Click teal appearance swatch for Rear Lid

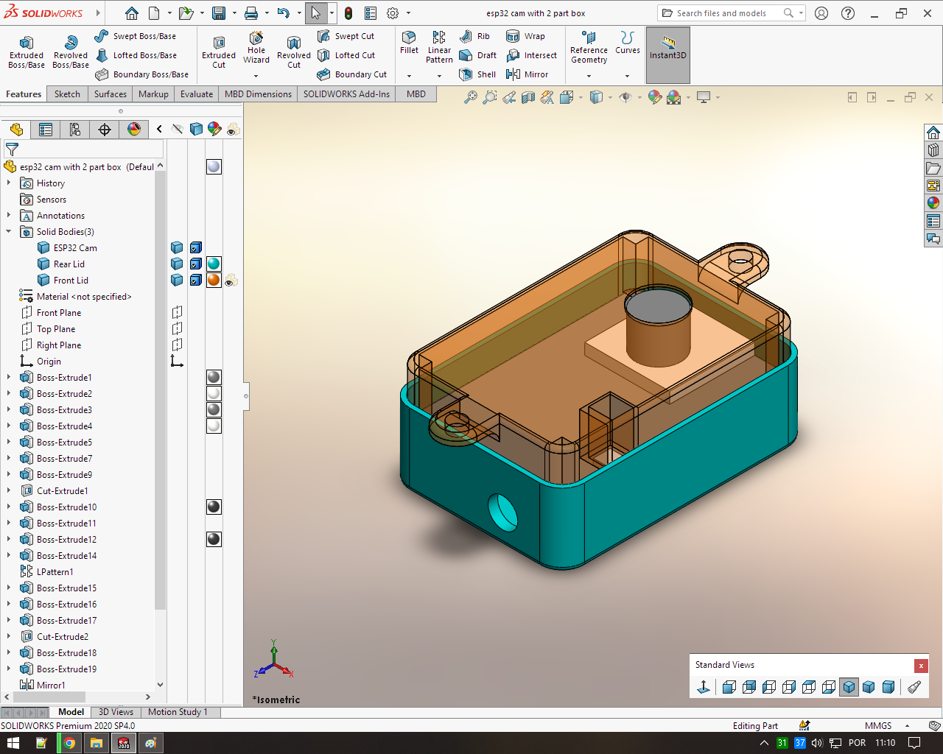coord(214,264)
